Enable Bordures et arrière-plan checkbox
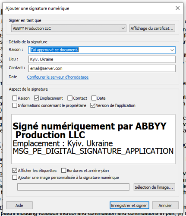The width and height of the screenshot is (186, 216). pyautogui.click(x=63, y=170)
